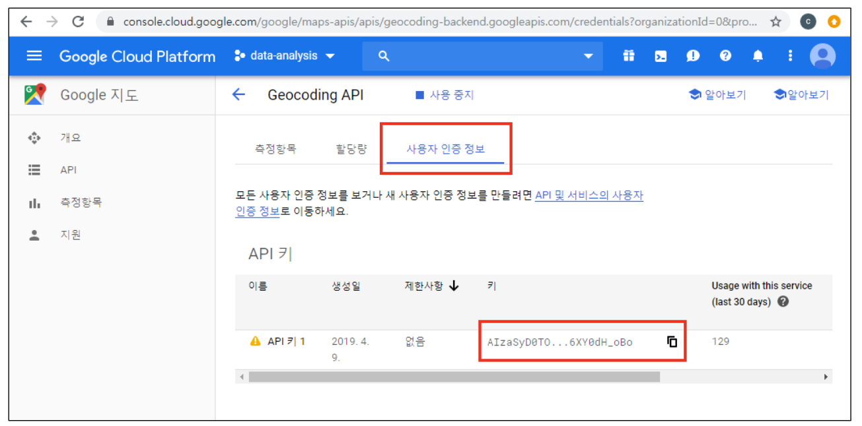Open the API 키 1 entry

tap(286, 342)
